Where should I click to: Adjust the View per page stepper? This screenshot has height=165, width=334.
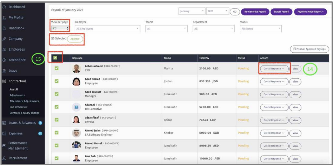click(x=67, y=28)
